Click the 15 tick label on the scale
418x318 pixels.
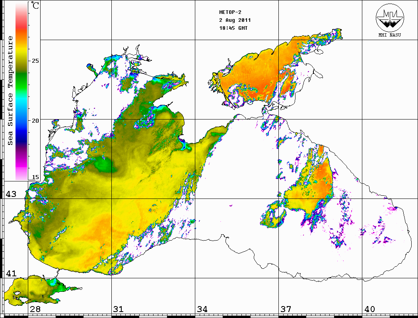point(35,177)
